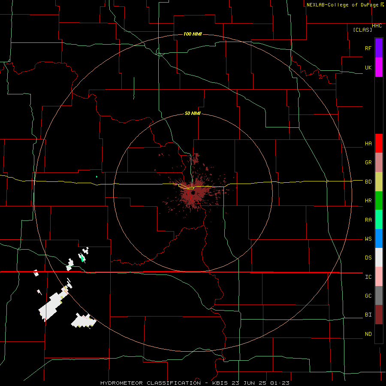Click the ND black legend swatch
This screenshot has height=386, width=386.
click(379, 334)
